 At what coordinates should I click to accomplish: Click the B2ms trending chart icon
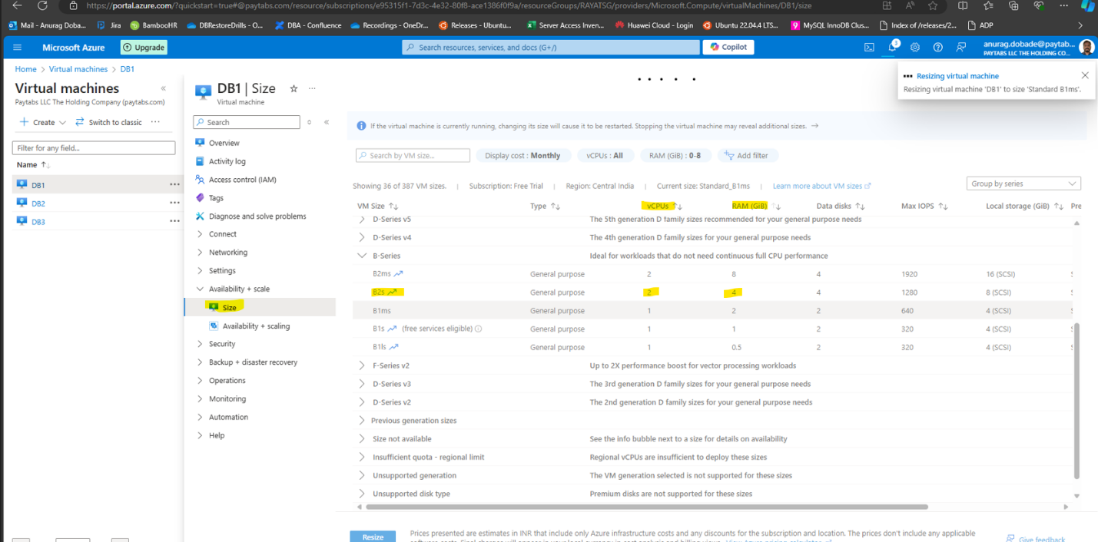(399, 274)
